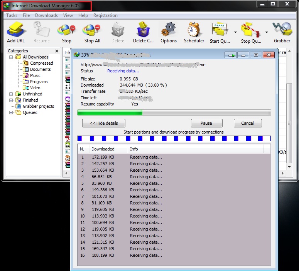
Task: Click the Info column header
Action: pos(196,149)
